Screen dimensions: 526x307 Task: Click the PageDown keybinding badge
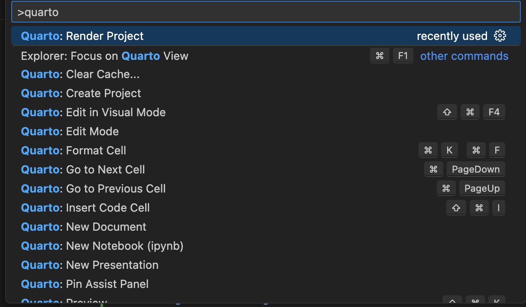(476, 170)
